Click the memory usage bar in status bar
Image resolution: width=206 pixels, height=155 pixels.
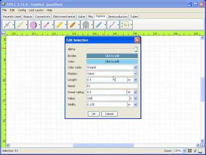(200, 150)
